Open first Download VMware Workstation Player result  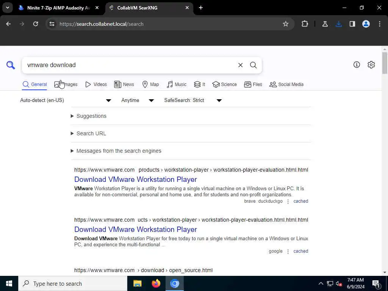point(136,179)
